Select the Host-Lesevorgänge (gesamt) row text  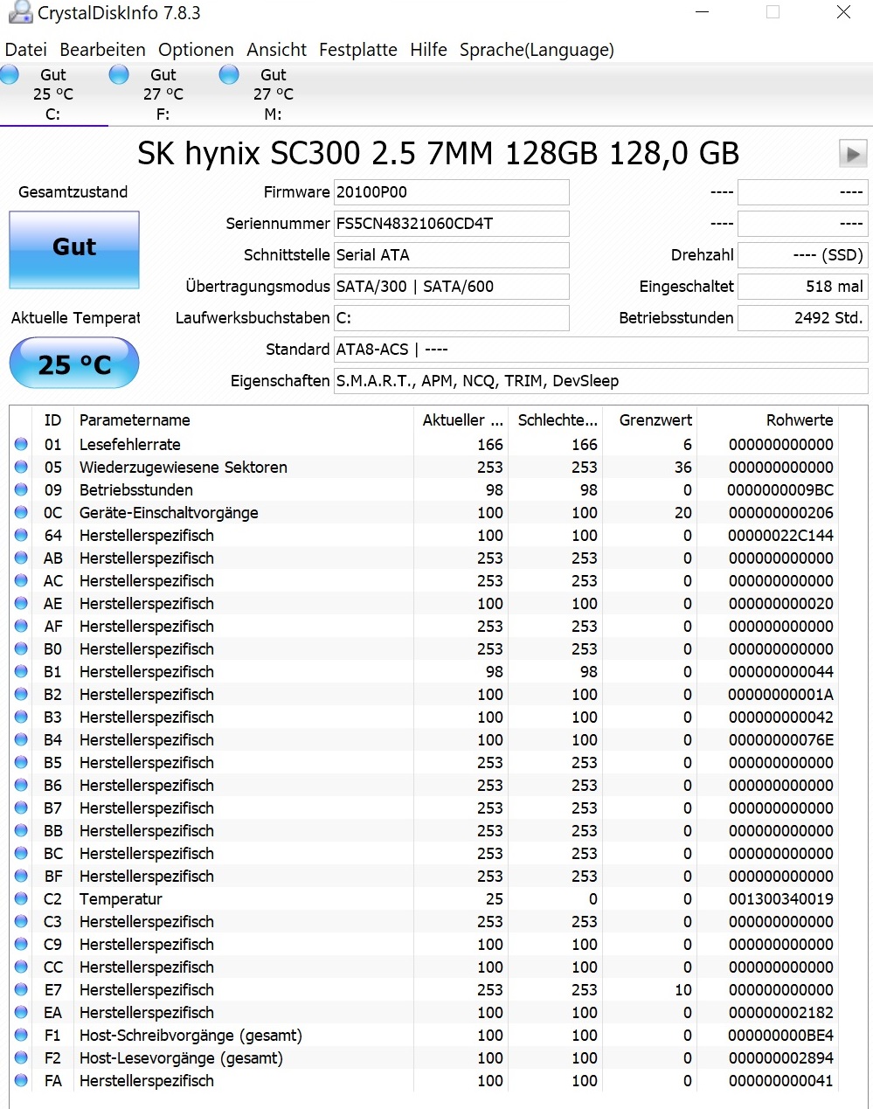[181, 1058]
